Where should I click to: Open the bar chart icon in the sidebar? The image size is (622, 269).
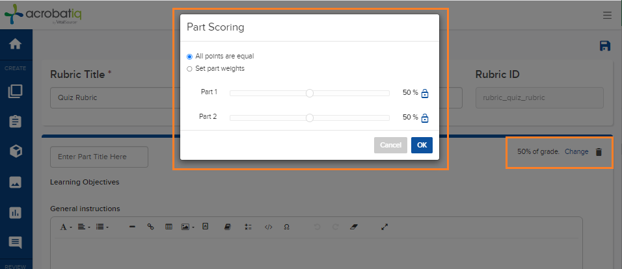(x=16, y=212)
